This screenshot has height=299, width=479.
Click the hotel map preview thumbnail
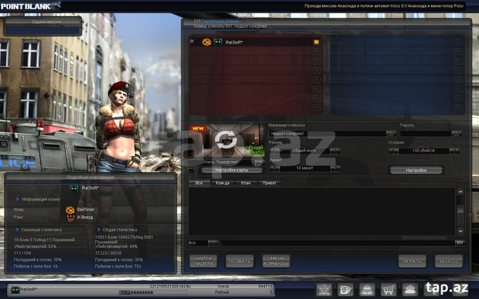[226, 141]
